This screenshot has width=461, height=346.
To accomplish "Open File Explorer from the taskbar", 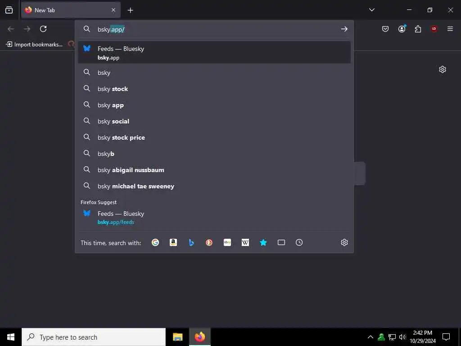I will 177,337.
